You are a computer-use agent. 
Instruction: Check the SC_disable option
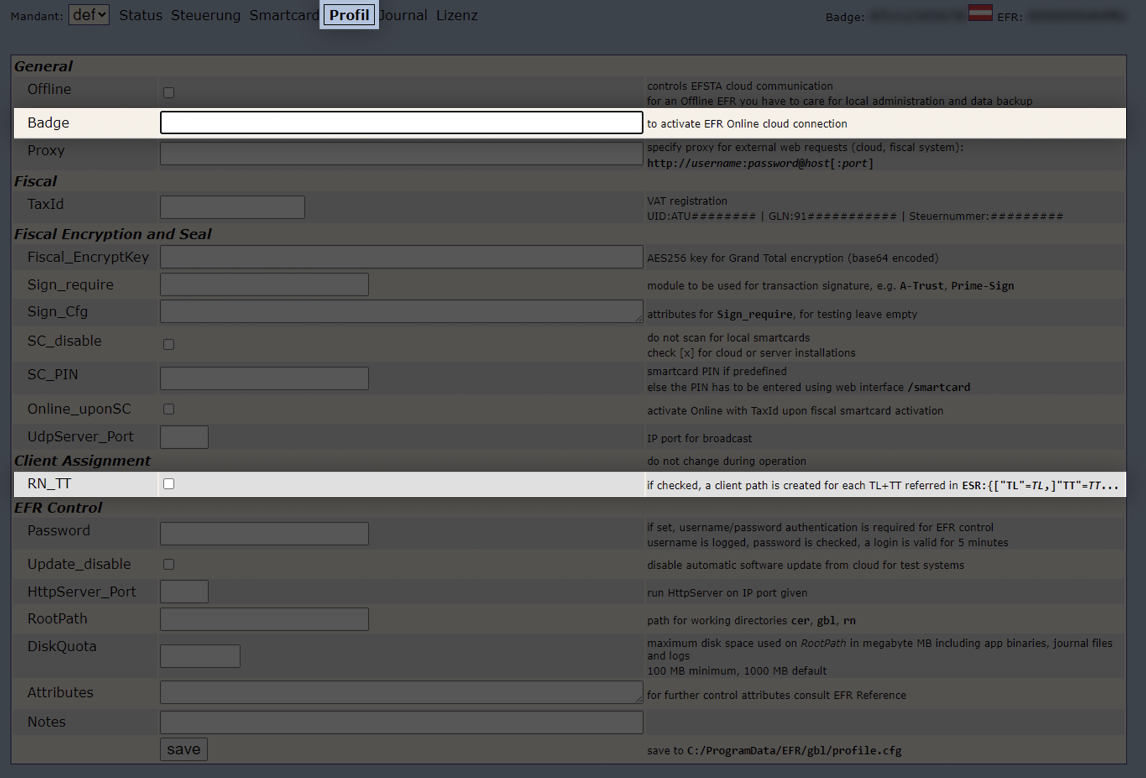pos(169,344)
